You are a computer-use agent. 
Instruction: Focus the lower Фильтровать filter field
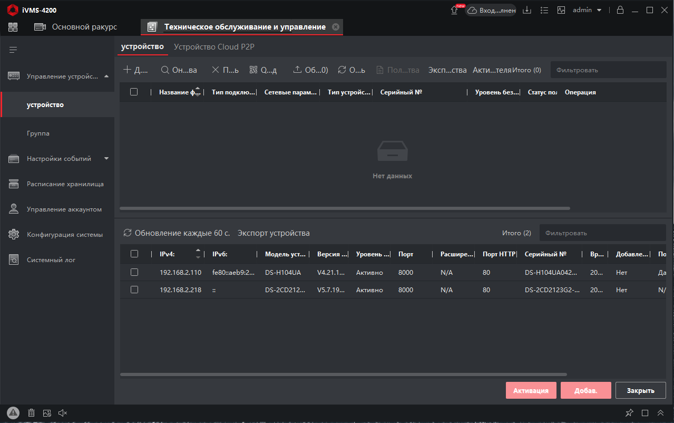point(603,233)
